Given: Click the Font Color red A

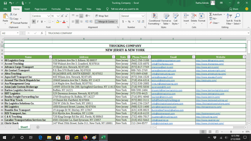Looking at the screenshot, I should point(64,22).
